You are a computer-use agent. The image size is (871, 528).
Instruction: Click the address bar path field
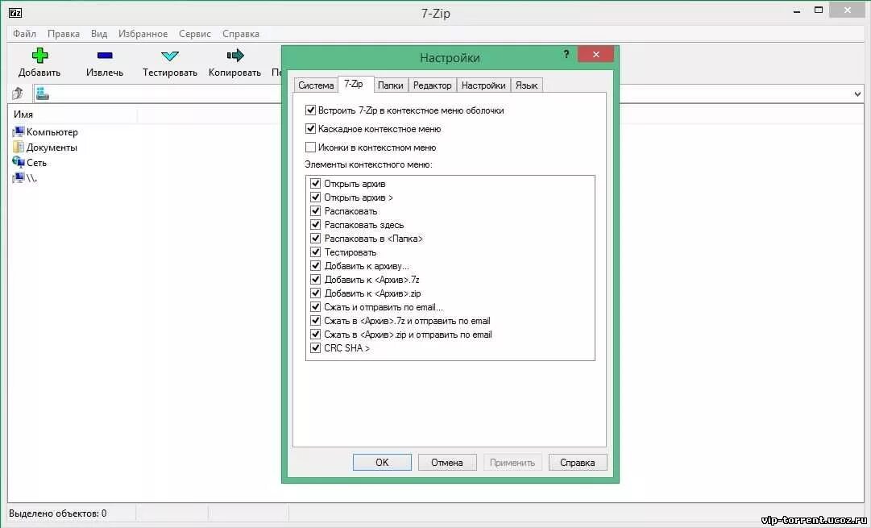(x=448, y=94)
